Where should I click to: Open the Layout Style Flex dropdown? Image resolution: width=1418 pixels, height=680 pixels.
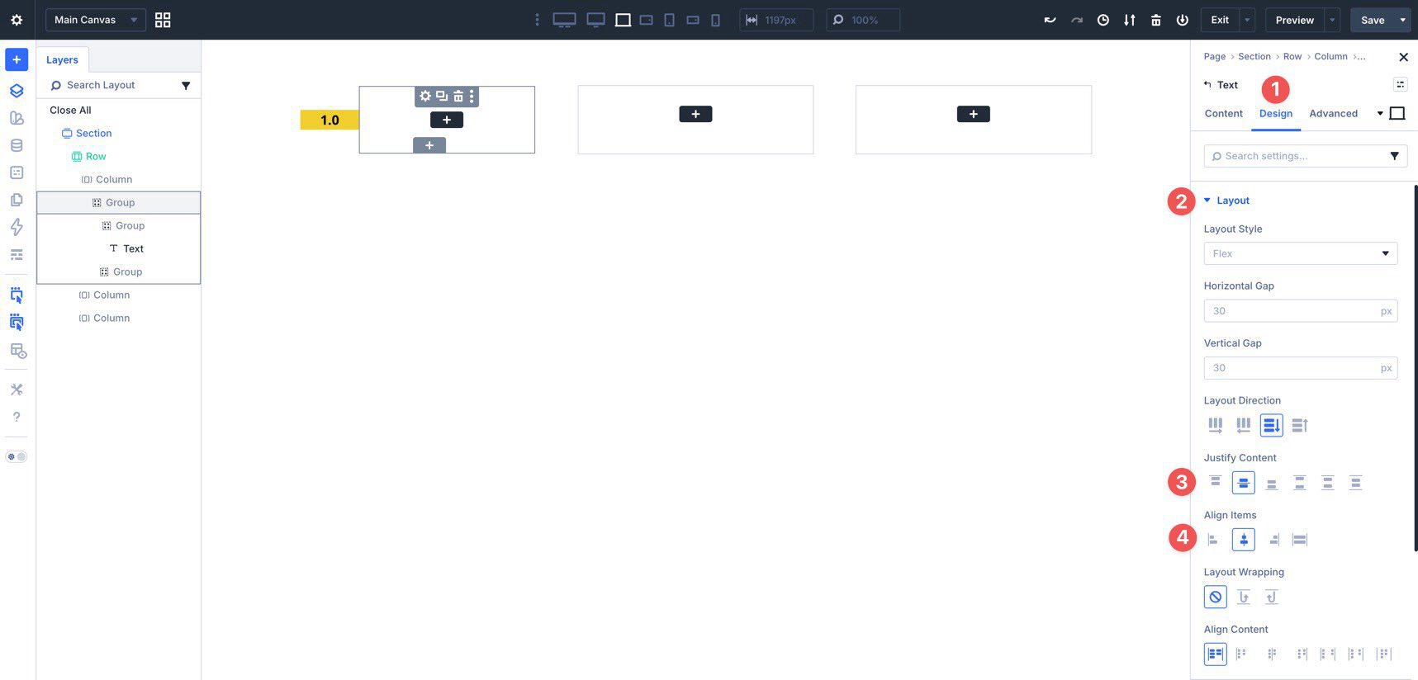[x=1300, y=253]
